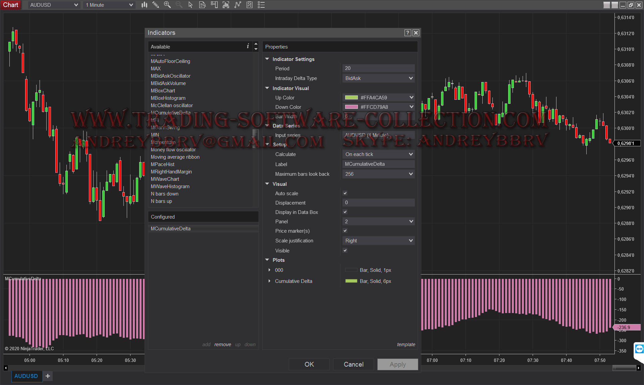Open the chart bar style icon
The height and width of the screenshot is (385, 644).
tap(144, 5)
